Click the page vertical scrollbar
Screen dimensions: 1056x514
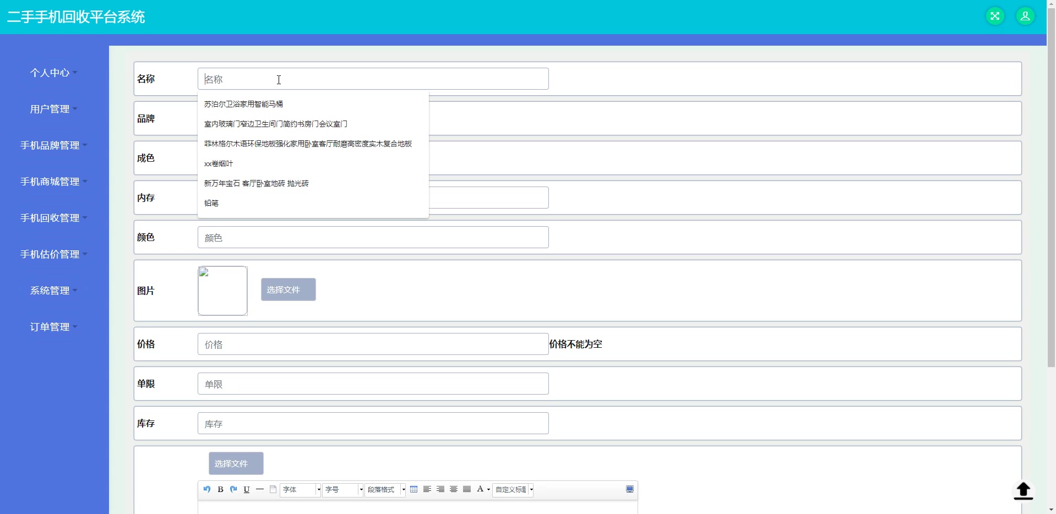click(x=1051, y=187)
